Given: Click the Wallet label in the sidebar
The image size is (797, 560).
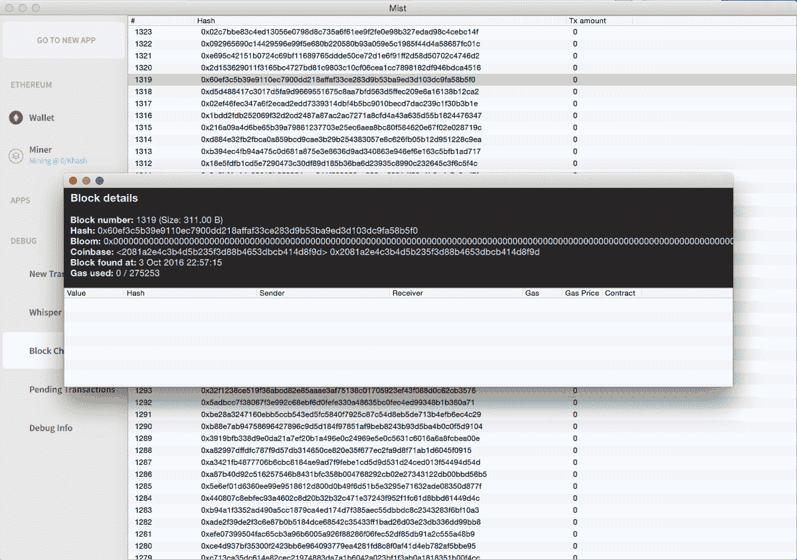Looking at the screenshot, I should coord(41,118).
